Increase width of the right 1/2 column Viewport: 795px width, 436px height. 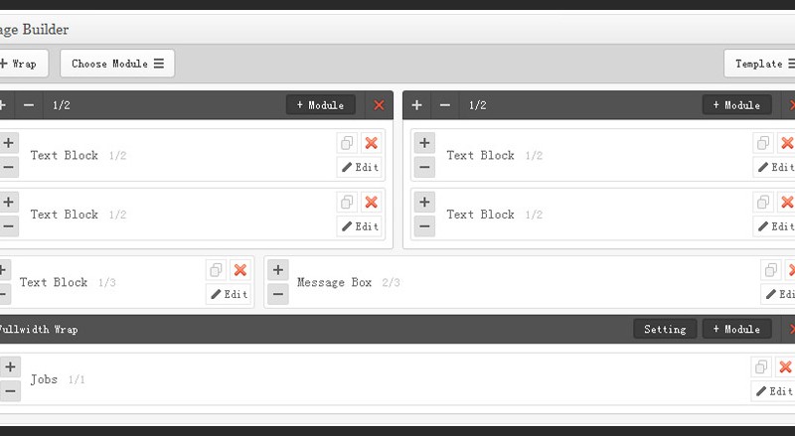416,105
